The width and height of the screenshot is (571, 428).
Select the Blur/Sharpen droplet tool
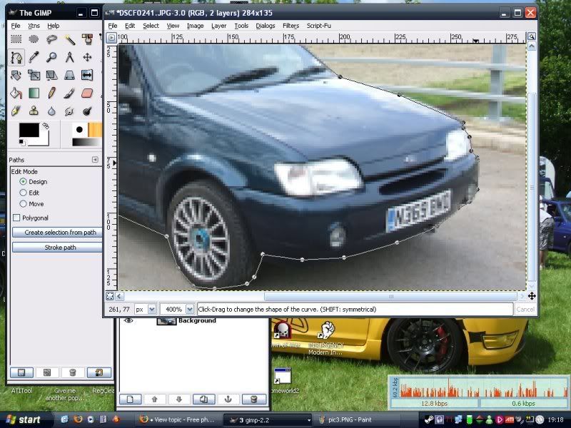[51, 111]
